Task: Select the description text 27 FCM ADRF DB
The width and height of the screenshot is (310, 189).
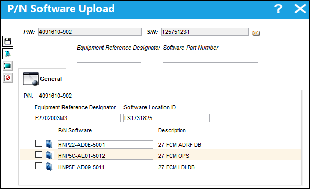Action: [x=180, y=145]
